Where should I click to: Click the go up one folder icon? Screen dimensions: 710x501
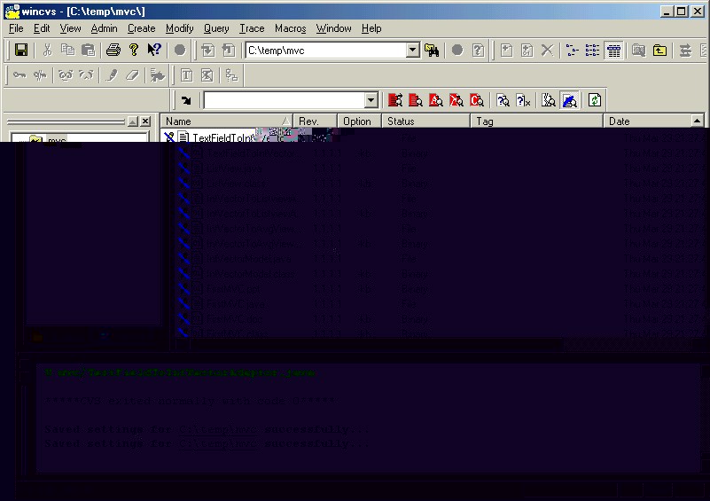click(x=660, y=51)
